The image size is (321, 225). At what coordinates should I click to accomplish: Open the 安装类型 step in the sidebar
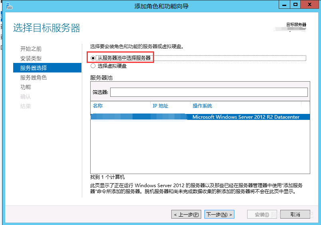click(x=31, y=59)
